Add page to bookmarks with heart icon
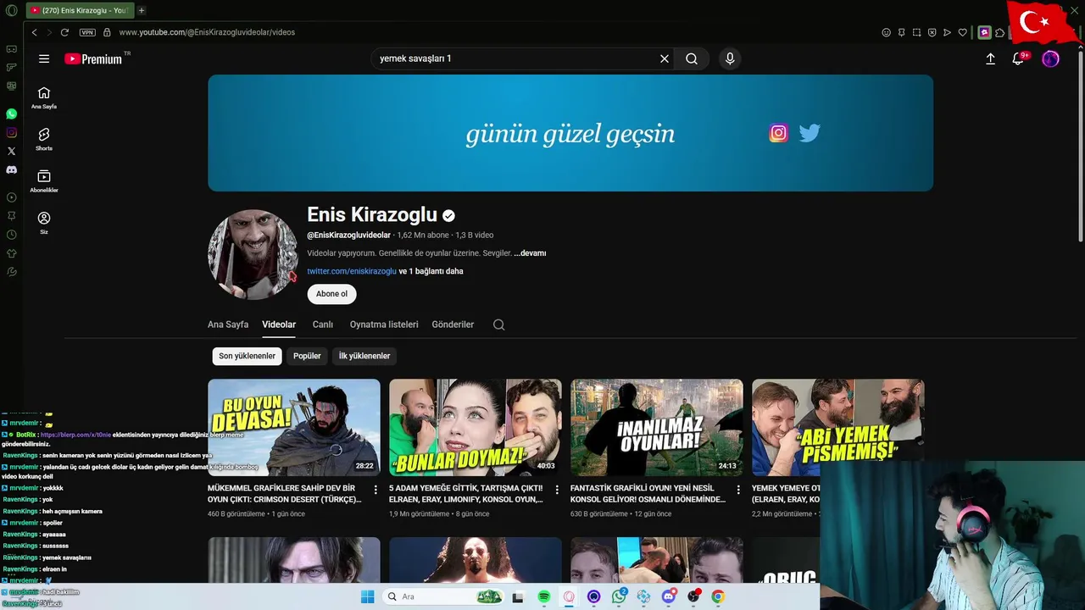 [963, 32]
